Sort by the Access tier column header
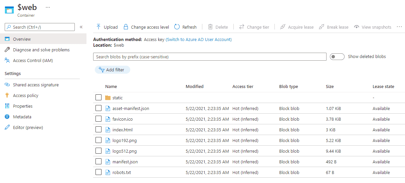 [x=243, y=86]
